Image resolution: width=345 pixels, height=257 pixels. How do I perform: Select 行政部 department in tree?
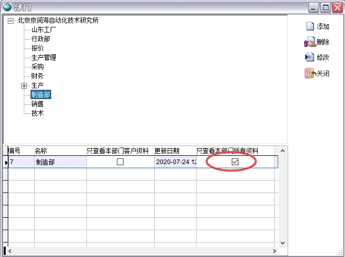pyautogui.click(x=41, y=39)
